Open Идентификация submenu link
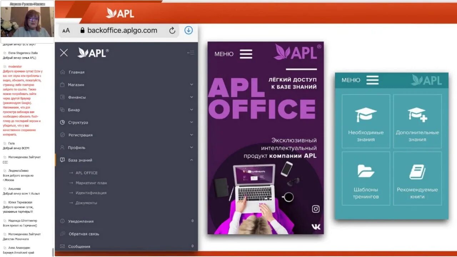 coord(91,193)
